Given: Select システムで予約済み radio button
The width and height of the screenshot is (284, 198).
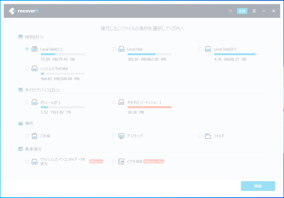Looking at the screenshot, I should point(27,68).
